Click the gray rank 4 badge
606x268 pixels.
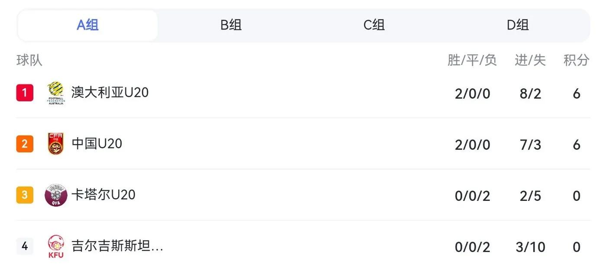tap(25, 246)
